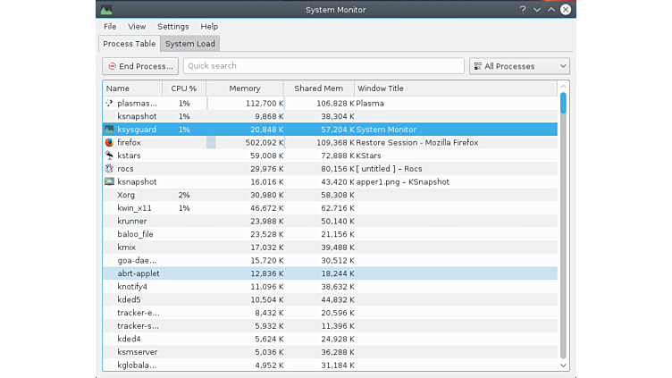The width and height of the screenshot is (672, 378).
Task: Open the View menu
Action: (x=137, y=27)
